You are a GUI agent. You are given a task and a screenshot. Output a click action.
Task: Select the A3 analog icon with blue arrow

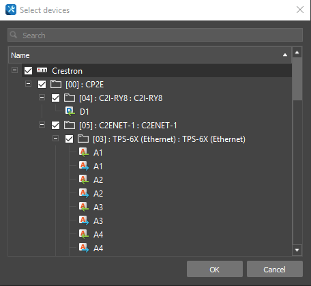[84, 220]
